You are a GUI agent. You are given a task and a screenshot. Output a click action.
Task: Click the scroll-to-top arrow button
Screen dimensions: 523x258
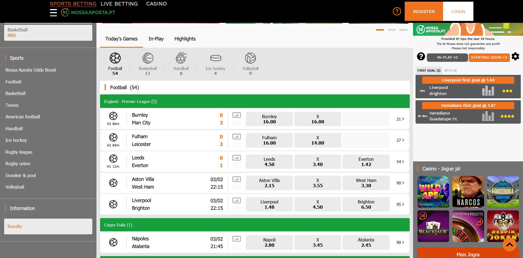click(509, 244)
